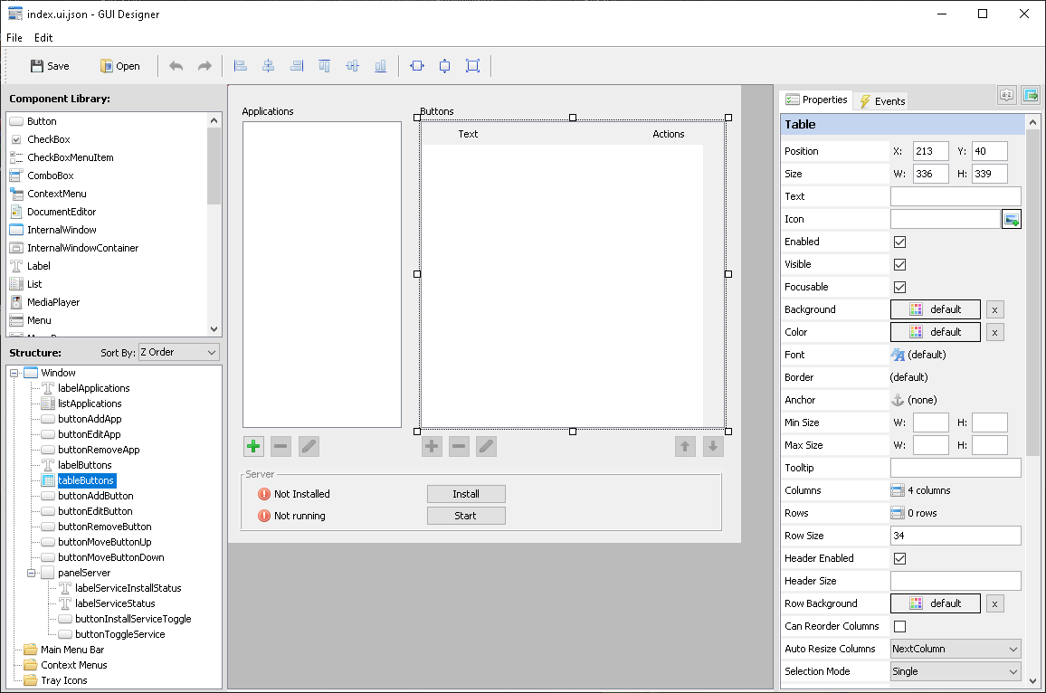Sort properties alphabetically with the a-z icon
Viewport: 1046px width, 693px height.
click(x=1006, y=94)
